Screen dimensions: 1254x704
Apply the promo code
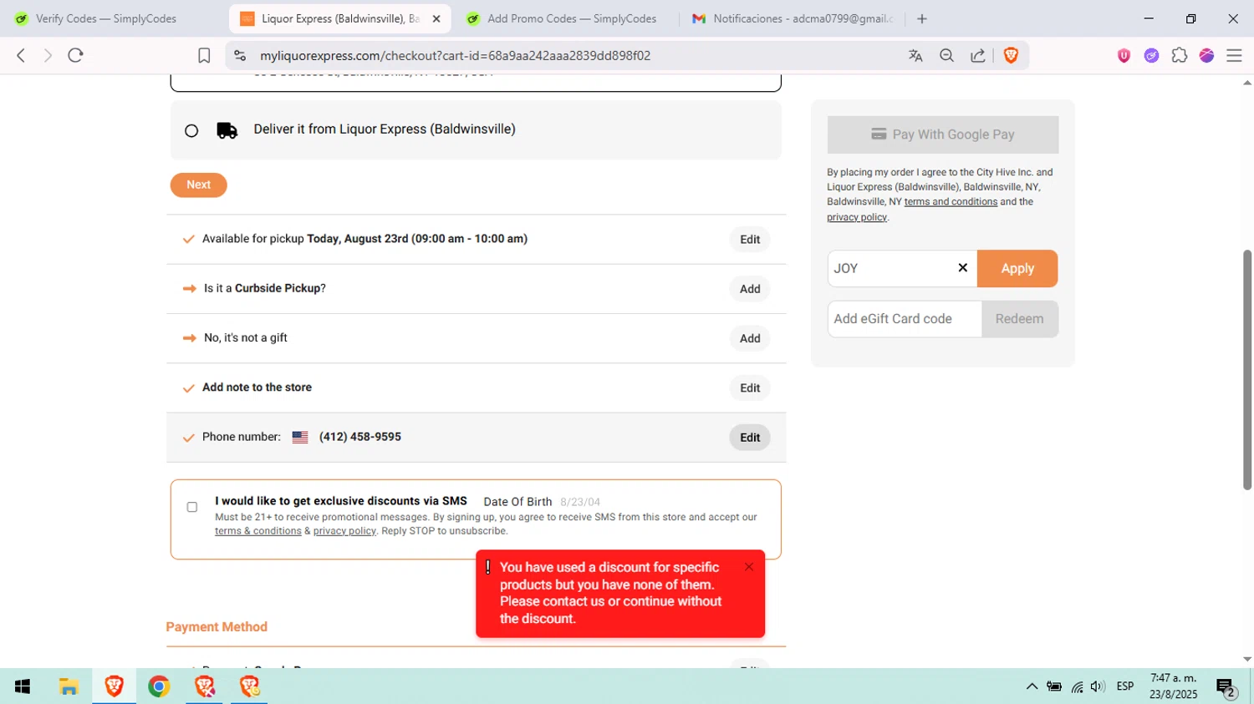pyautogui.click(x=1017, y=268)
